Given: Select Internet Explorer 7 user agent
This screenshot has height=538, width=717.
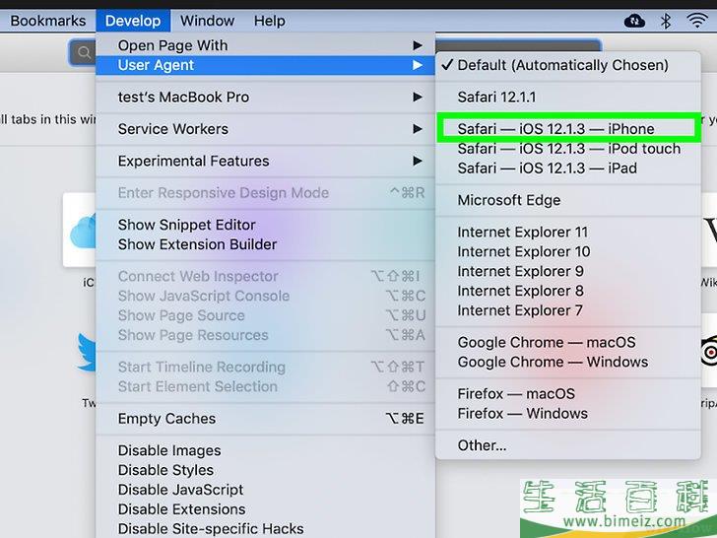Looking at the screenshot, I should coord(568,310).
